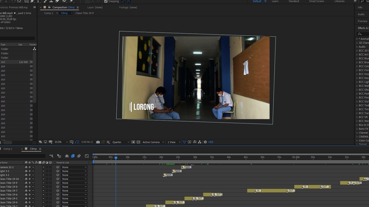This screenshot has height=207, width=369.
Task: Toggle the Snapping checkbox
Action: point(106,1)
